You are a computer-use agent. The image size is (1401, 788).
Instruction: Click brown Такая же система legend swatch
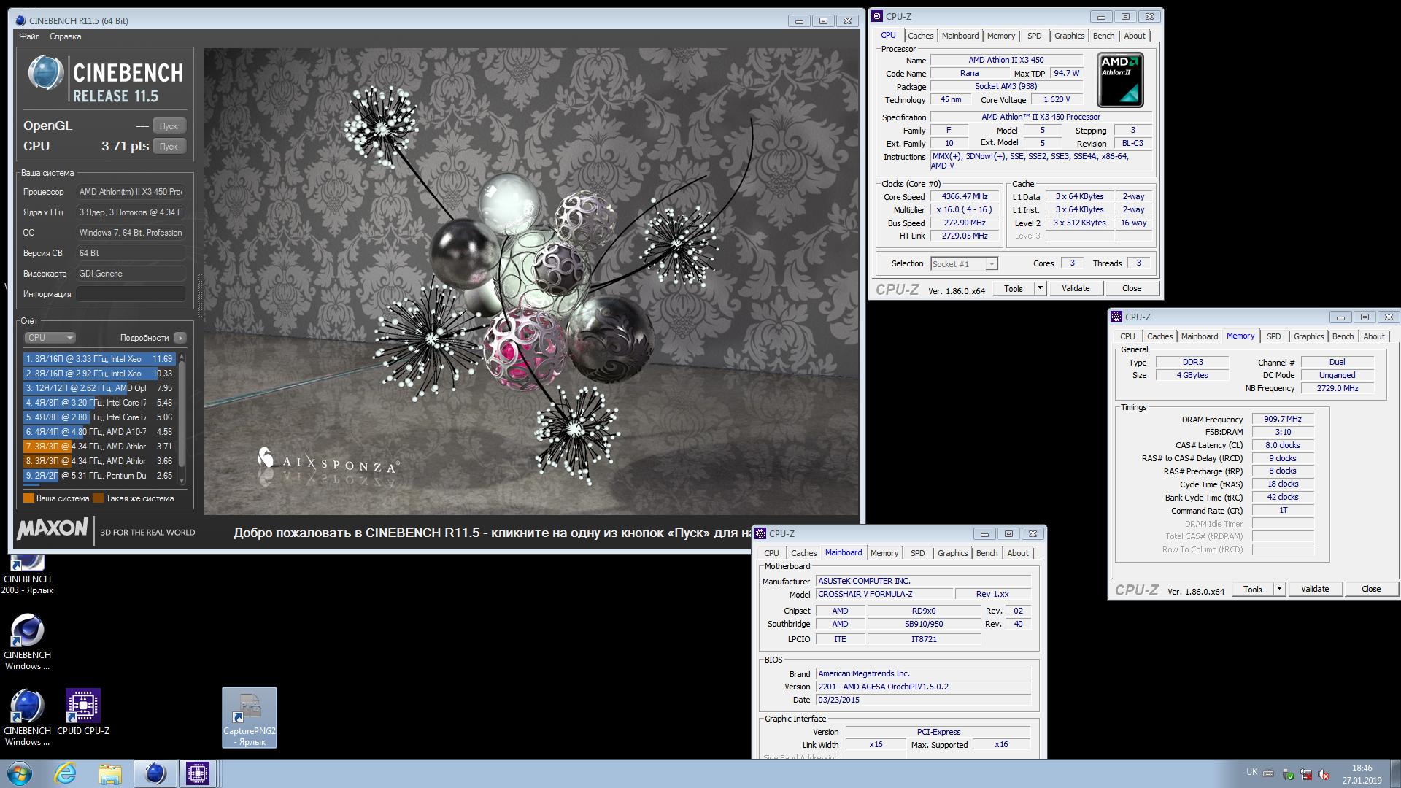(99, 498)
